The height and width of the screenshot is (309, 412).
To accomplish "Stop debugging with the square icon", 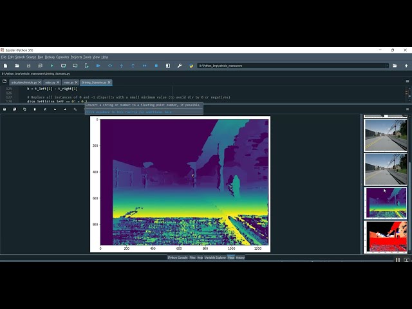I will tap(156, 66).
